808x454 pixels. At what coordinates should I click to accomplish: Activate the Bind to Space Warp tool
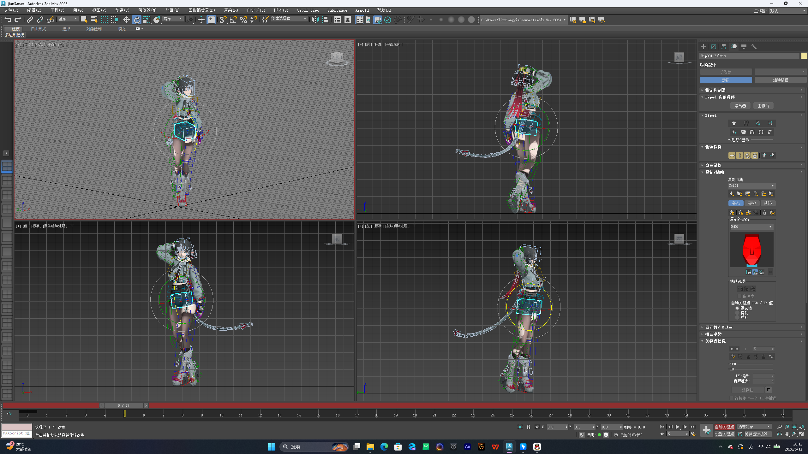(x=50, y=20)
